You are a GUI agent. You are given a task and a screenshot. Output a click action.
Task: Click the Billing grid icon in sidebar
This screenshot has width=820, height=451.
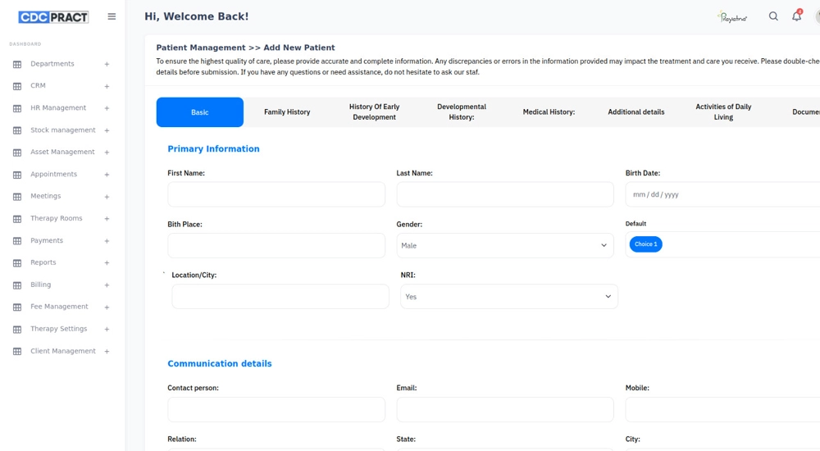pos(17,285)
